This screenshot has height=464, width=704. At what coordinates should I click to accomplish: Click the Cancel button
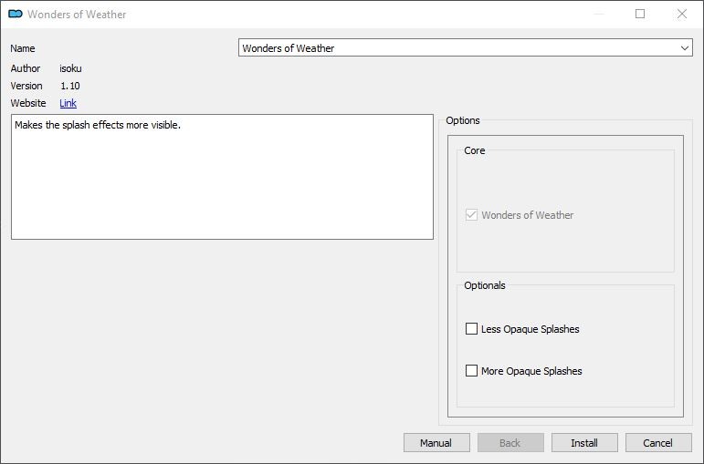[x=658, y=443]
